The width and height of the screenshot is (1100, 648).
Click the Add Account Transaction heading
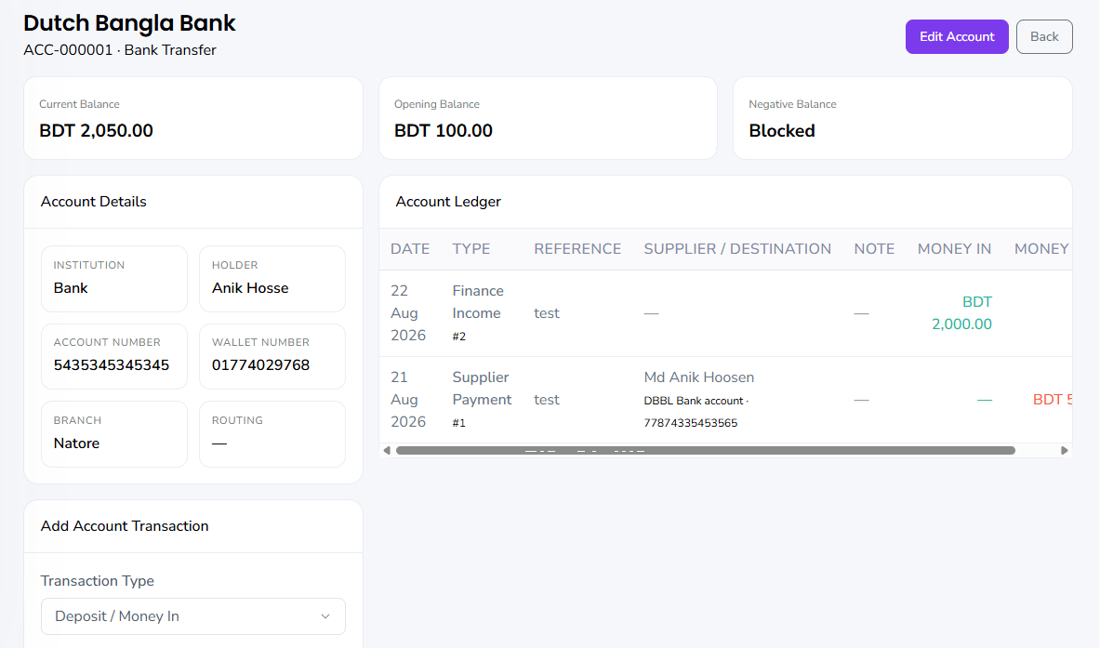[125, 526]
